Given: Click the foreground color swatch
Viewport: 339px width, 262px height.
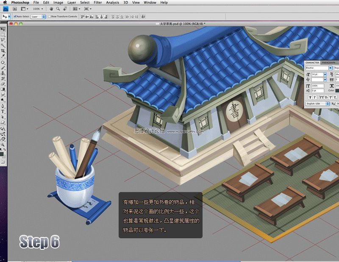Looking at the screenshot, I should pyautogui.click(x=2, y=154).
